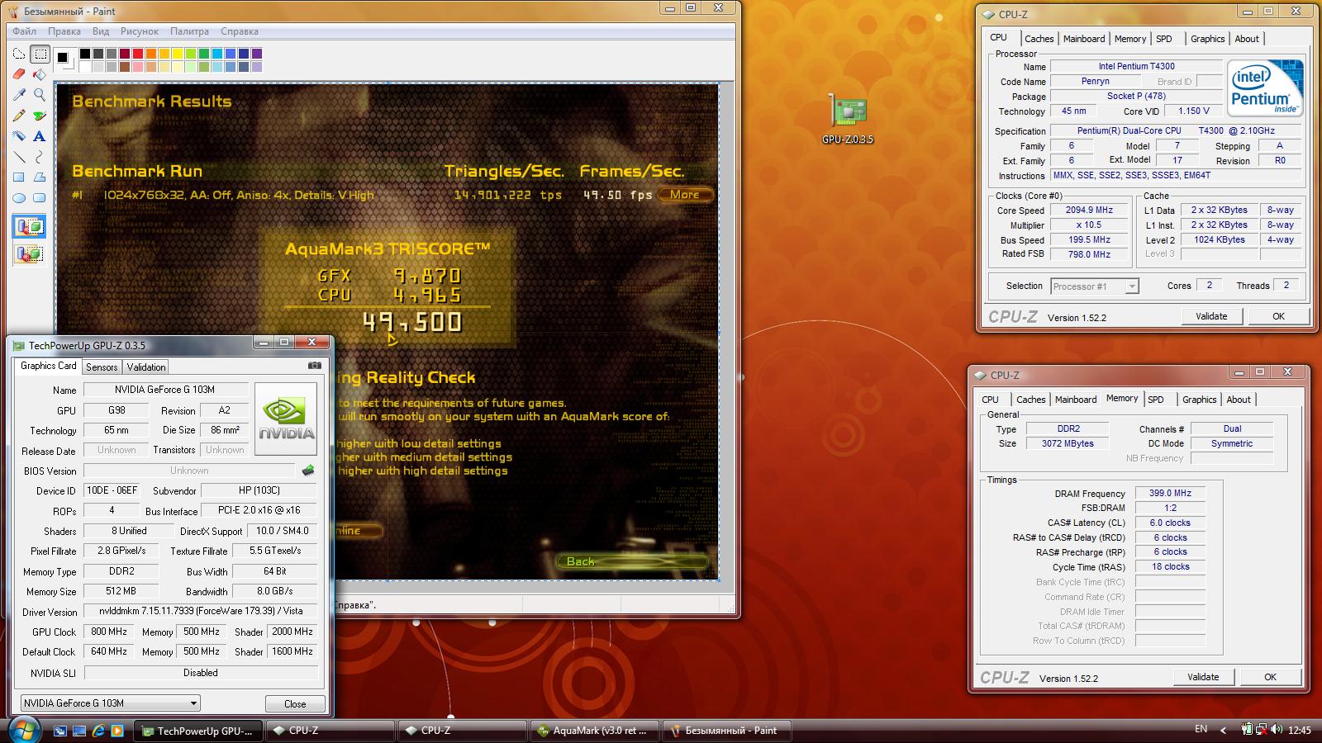Screen dimensions: 1322x743
Task: Open the Правка menu in Paint
Action: 64,31
